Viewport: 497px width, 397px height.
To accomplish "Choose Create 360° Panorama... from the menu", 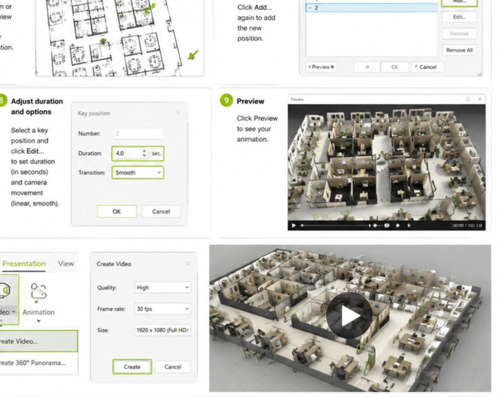I will tap(33, 363).
